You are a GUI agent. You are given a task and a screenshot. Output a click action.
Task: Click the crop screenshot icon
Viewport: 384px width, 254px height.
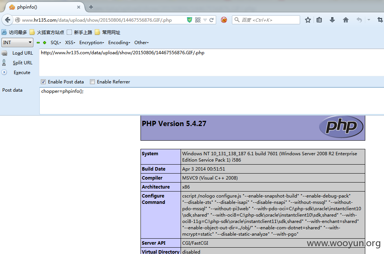380,20
